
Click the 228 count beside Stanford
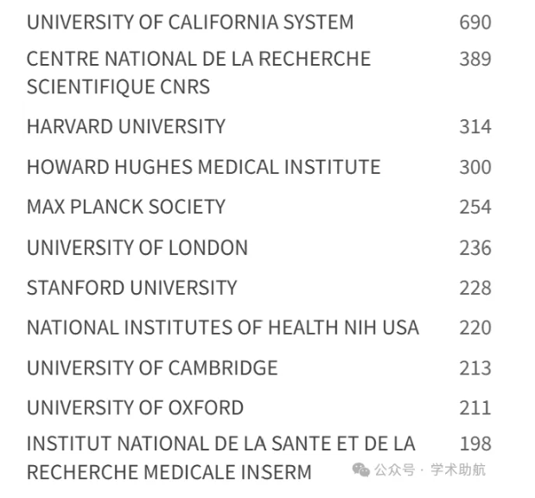pos(475,288)
